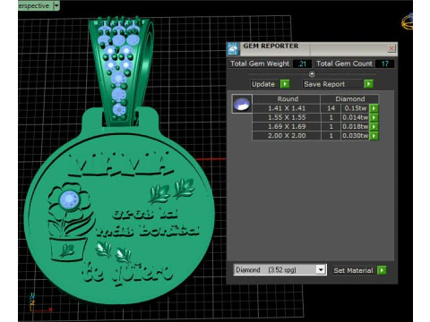The width and height of the screenshot is (430, 322).
Task: Click the 0.030tw weight cell
Action: pos(356,136)
